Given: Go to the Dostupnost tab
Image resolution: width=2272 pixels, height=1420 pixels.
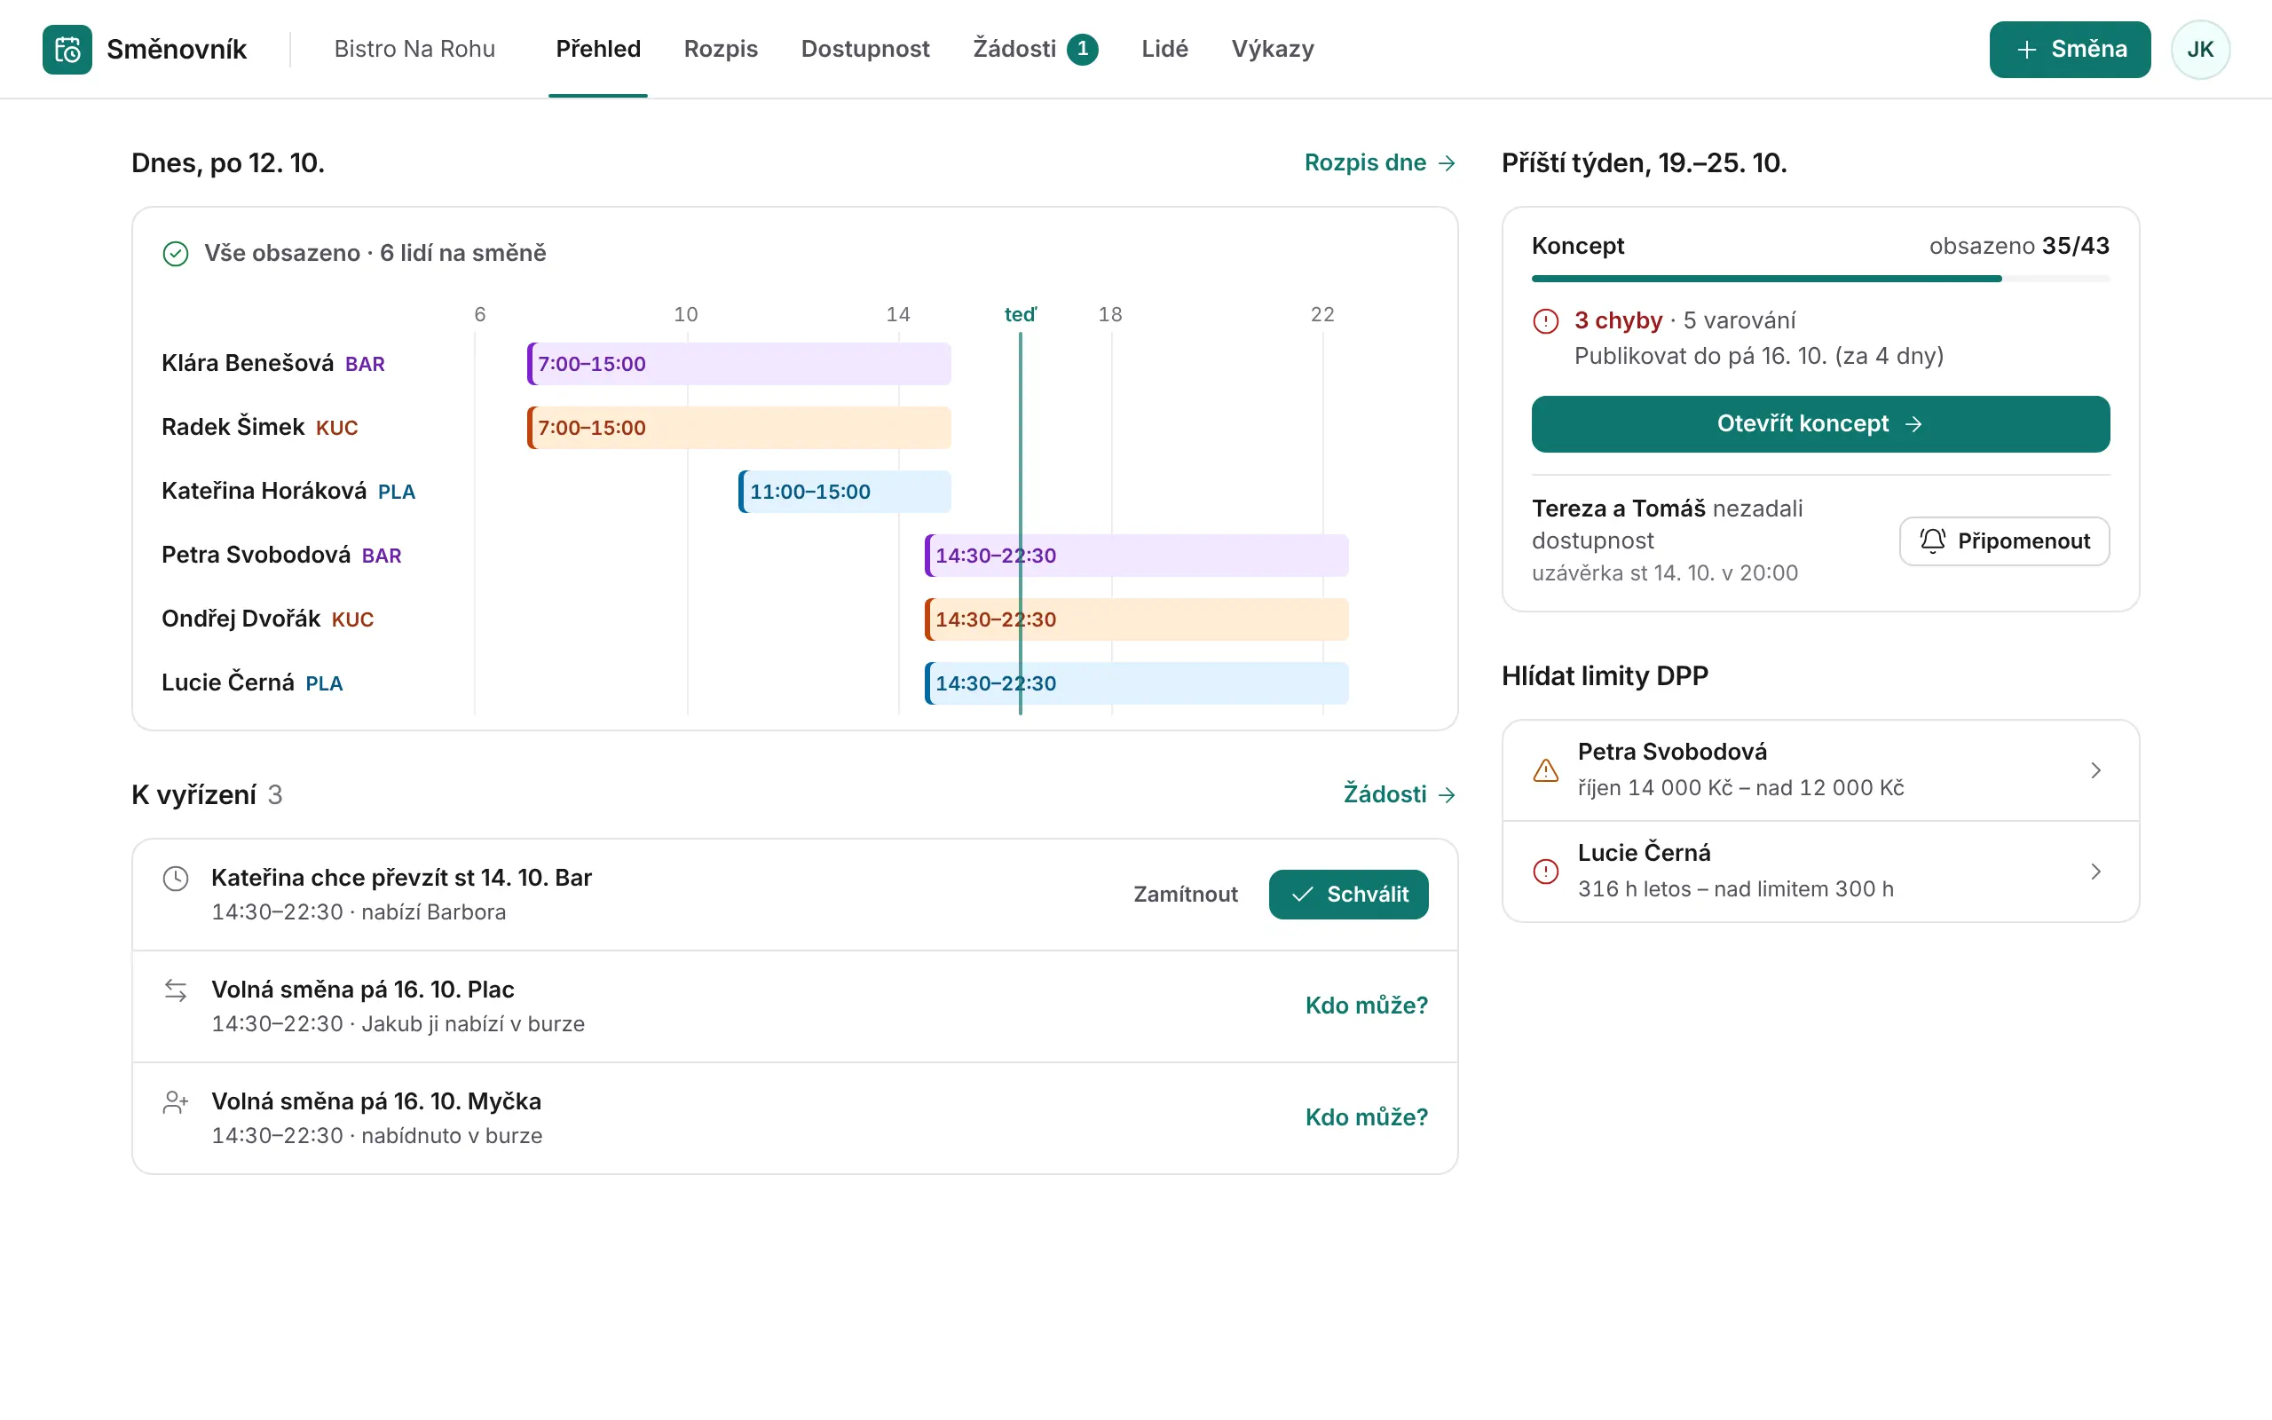Looking at the screenshot, I should [x=864, y=49].
